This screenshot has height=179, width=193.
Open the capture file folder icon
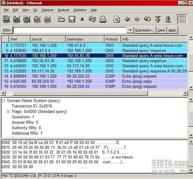coord(62,19)
